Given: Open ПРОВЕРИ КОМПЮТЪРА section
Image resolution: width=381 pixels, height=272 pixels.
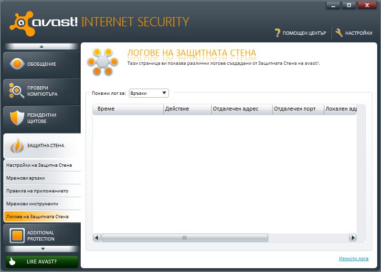Looking at the screenshot, I should click(42, 91).
